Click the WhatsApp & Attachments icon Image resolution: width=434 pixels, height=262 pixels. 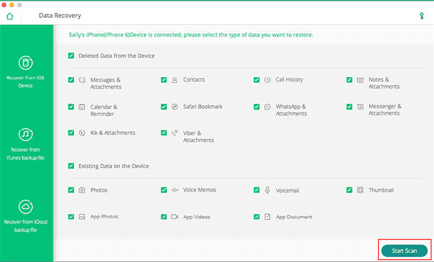coord(267,107)
